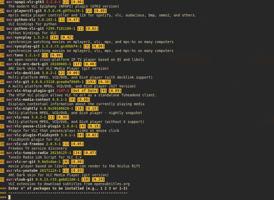Click vote count (191) badge
This screenshot has width=274, height=200.
(91, 82)
